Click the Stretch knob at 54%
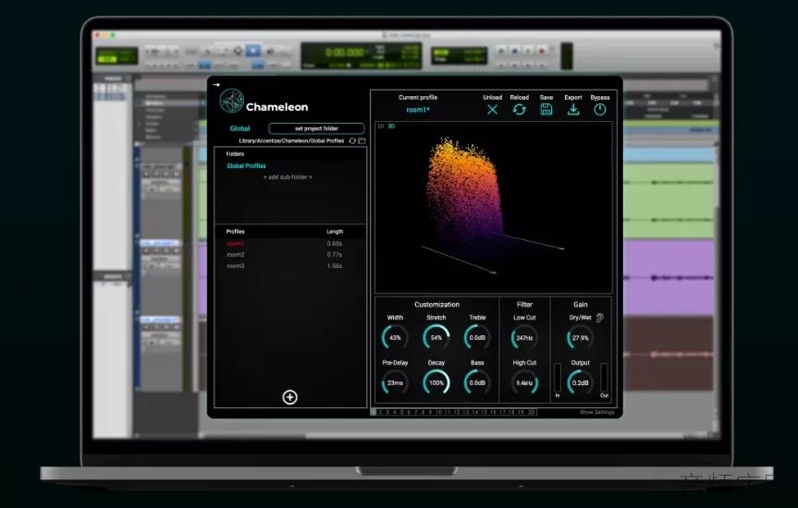Viewport: 798px width, 508px height. pos(436,337)
